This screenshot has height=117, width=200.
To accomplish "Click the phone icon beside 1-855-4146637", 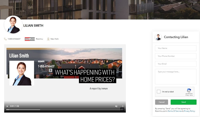I will point(5,39).
